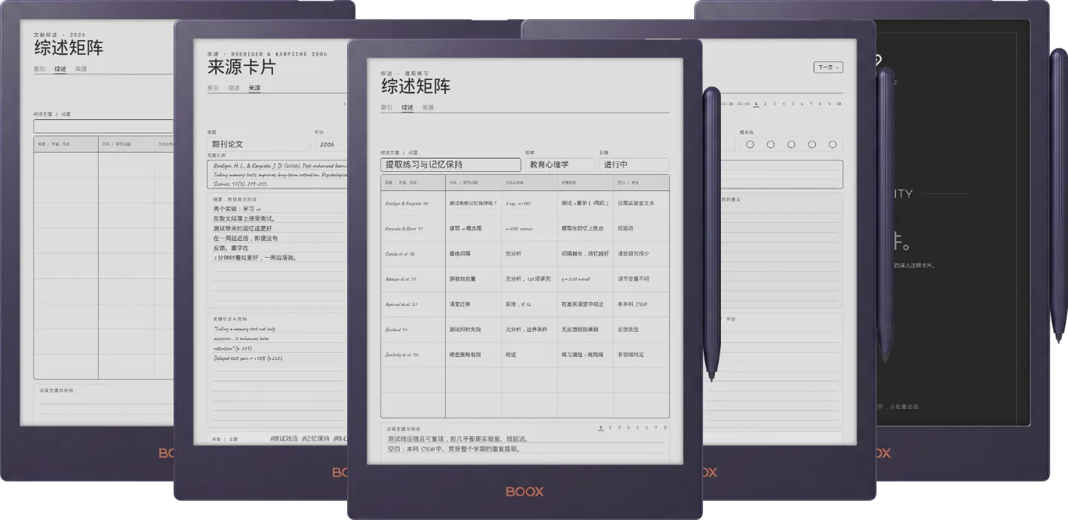Image resolution: width=1068 pixels, height=520 pixels.
Task: Switch to 综述 tab on the 来源卡片 tablet
Action: (x=234, y=88)
